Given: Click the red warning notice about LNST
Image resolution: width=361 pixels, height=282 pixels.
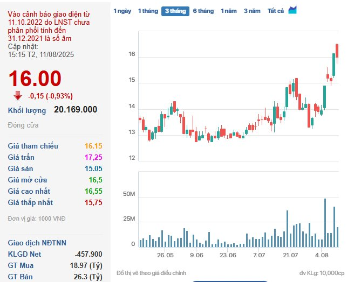Looking at the screenshot, I should [x=49, y=26].
